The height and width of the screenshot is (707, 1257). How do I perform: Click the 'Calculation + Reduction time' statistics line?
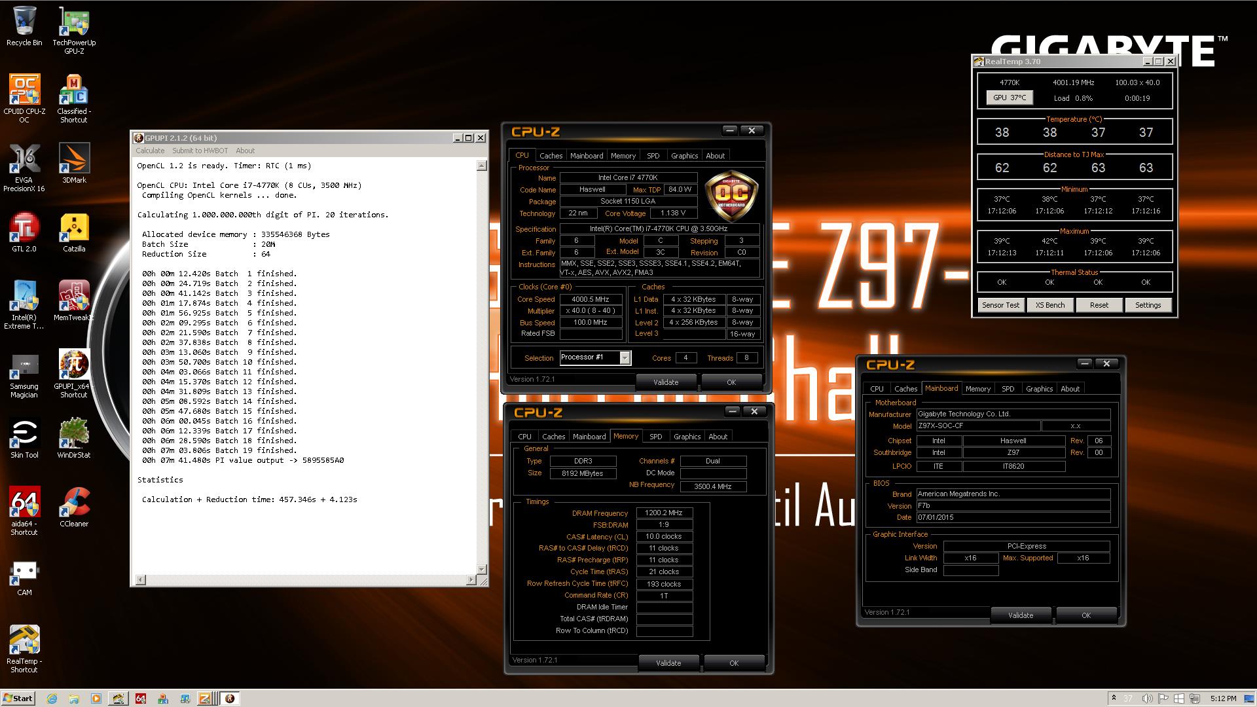pyautogui.click(x=249, y=499)
